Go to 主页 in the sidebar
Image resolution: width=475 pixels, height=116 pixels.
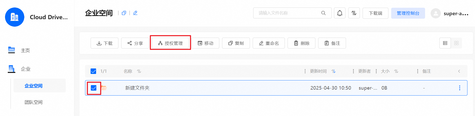pyautogui.click(x=25, y=51)
